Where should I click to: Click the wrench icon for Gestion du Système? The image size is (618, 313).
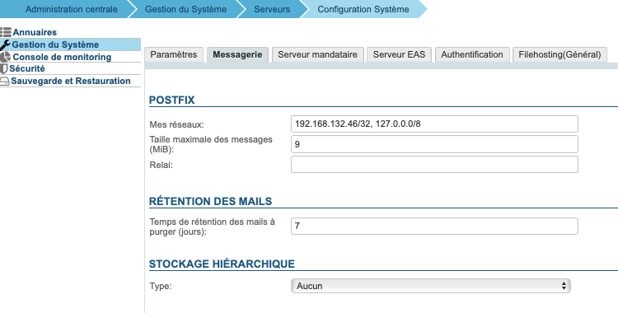point(6,45)
